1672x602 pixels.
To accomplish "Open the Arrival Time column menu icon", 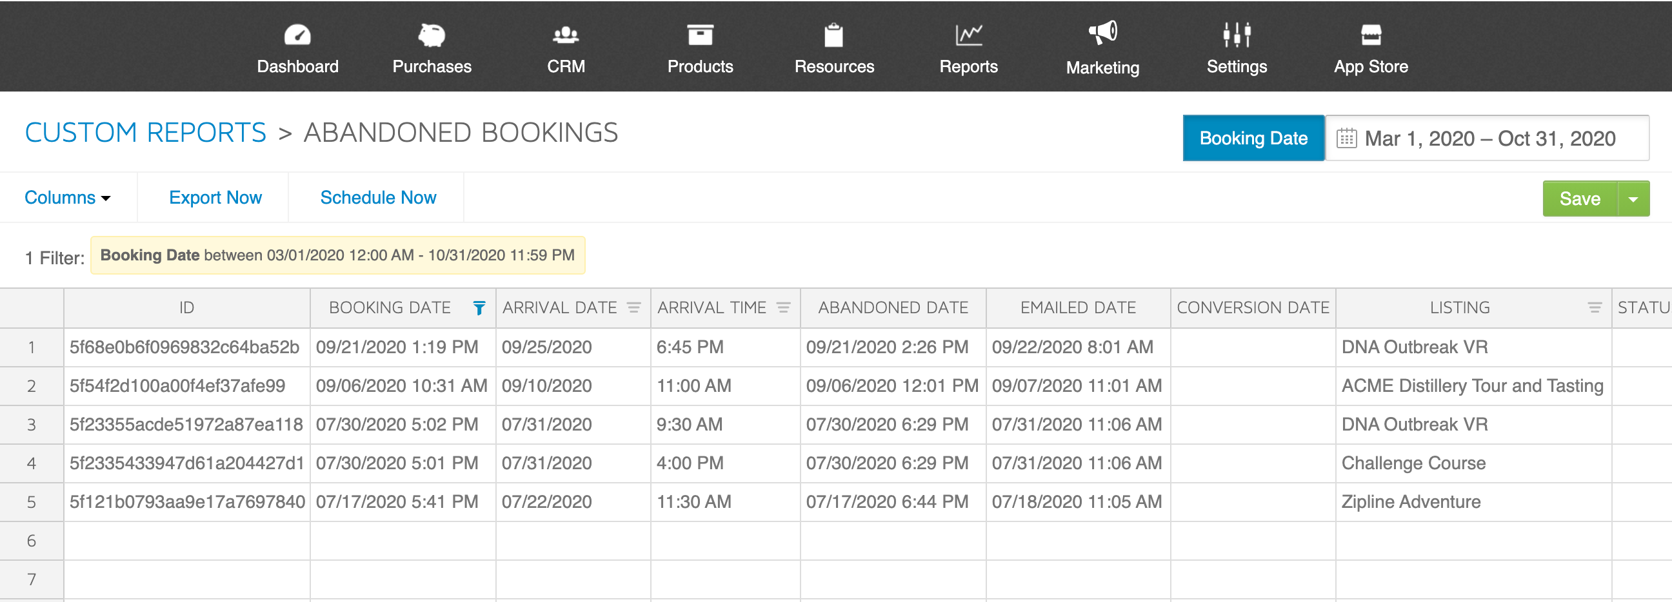I will pos(783,307).
